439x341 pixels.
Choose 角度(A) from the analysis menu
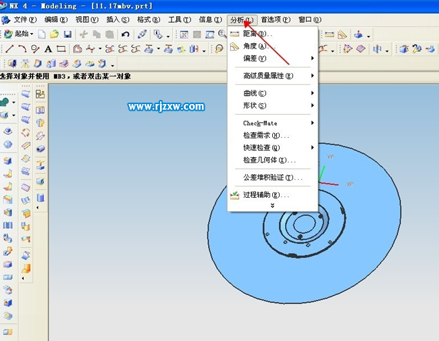(272, 46)
